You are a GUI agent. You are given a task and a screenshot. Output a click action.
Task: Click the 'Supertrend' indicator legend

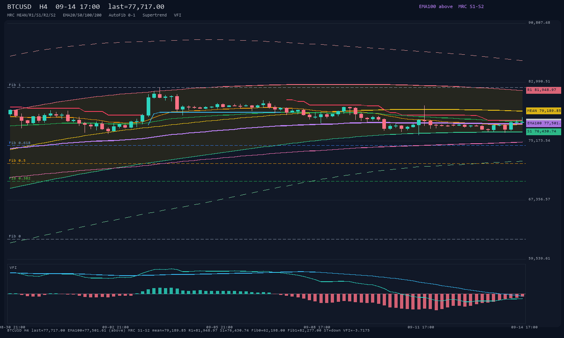coord(155,15)
